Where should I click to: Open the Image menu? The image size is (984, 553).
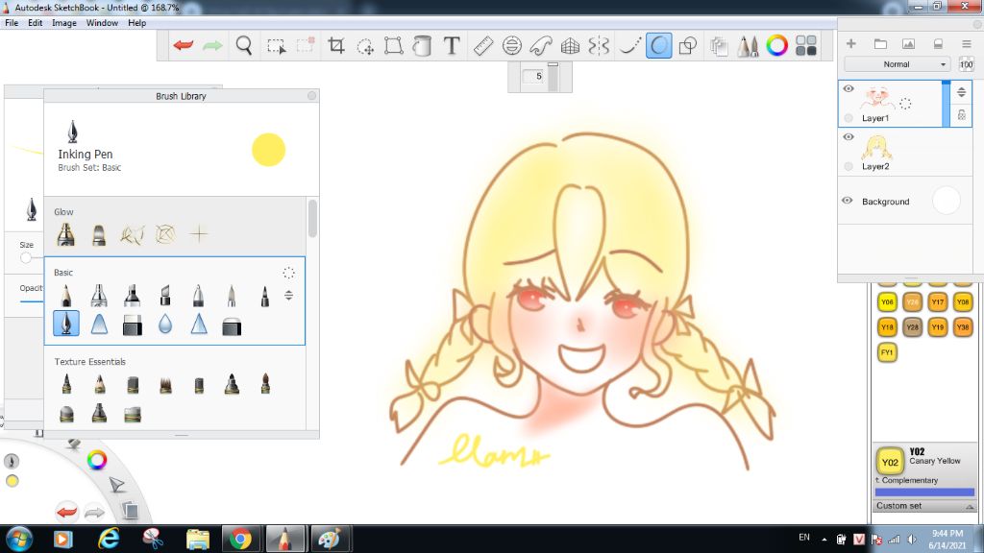[64, 23]
